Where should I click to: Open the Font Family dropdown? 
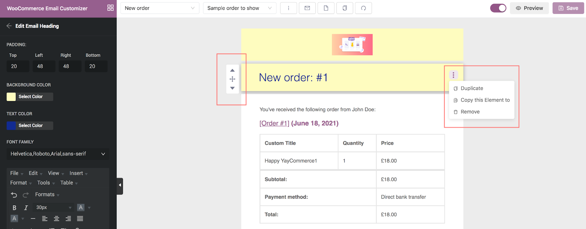[58, 154]
